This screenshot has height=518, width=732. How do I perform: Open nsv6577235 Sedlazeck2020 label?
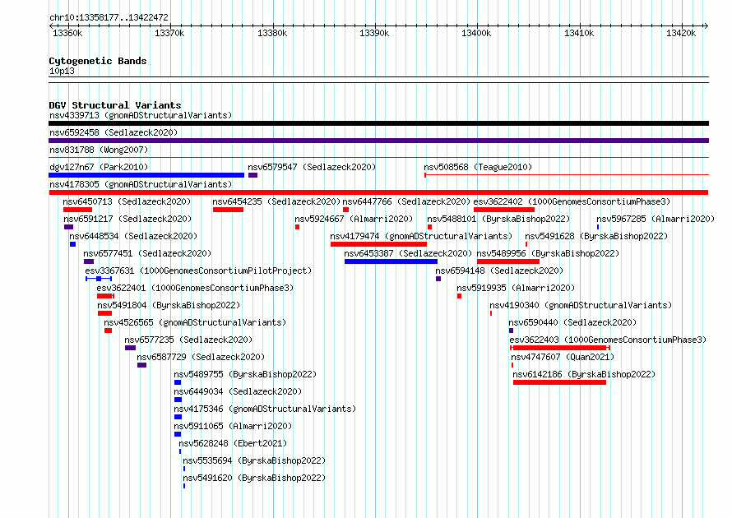(x=188, y=340)
